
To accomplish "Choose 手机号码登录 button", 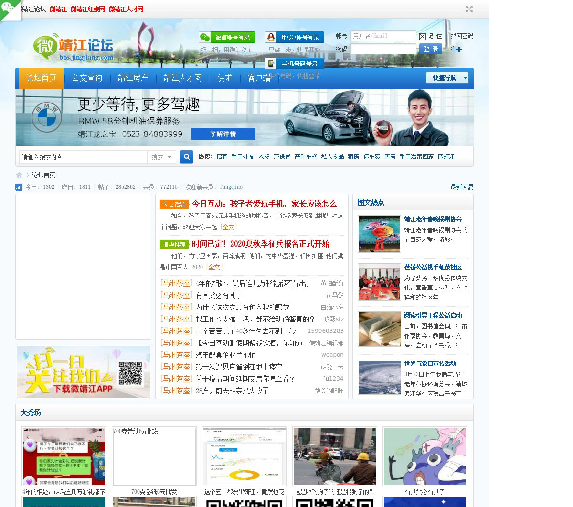I will 295,63.
